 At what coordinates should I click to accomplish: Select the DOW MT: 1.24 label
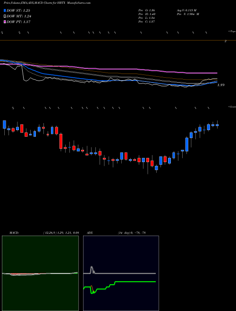pos(19,16)
